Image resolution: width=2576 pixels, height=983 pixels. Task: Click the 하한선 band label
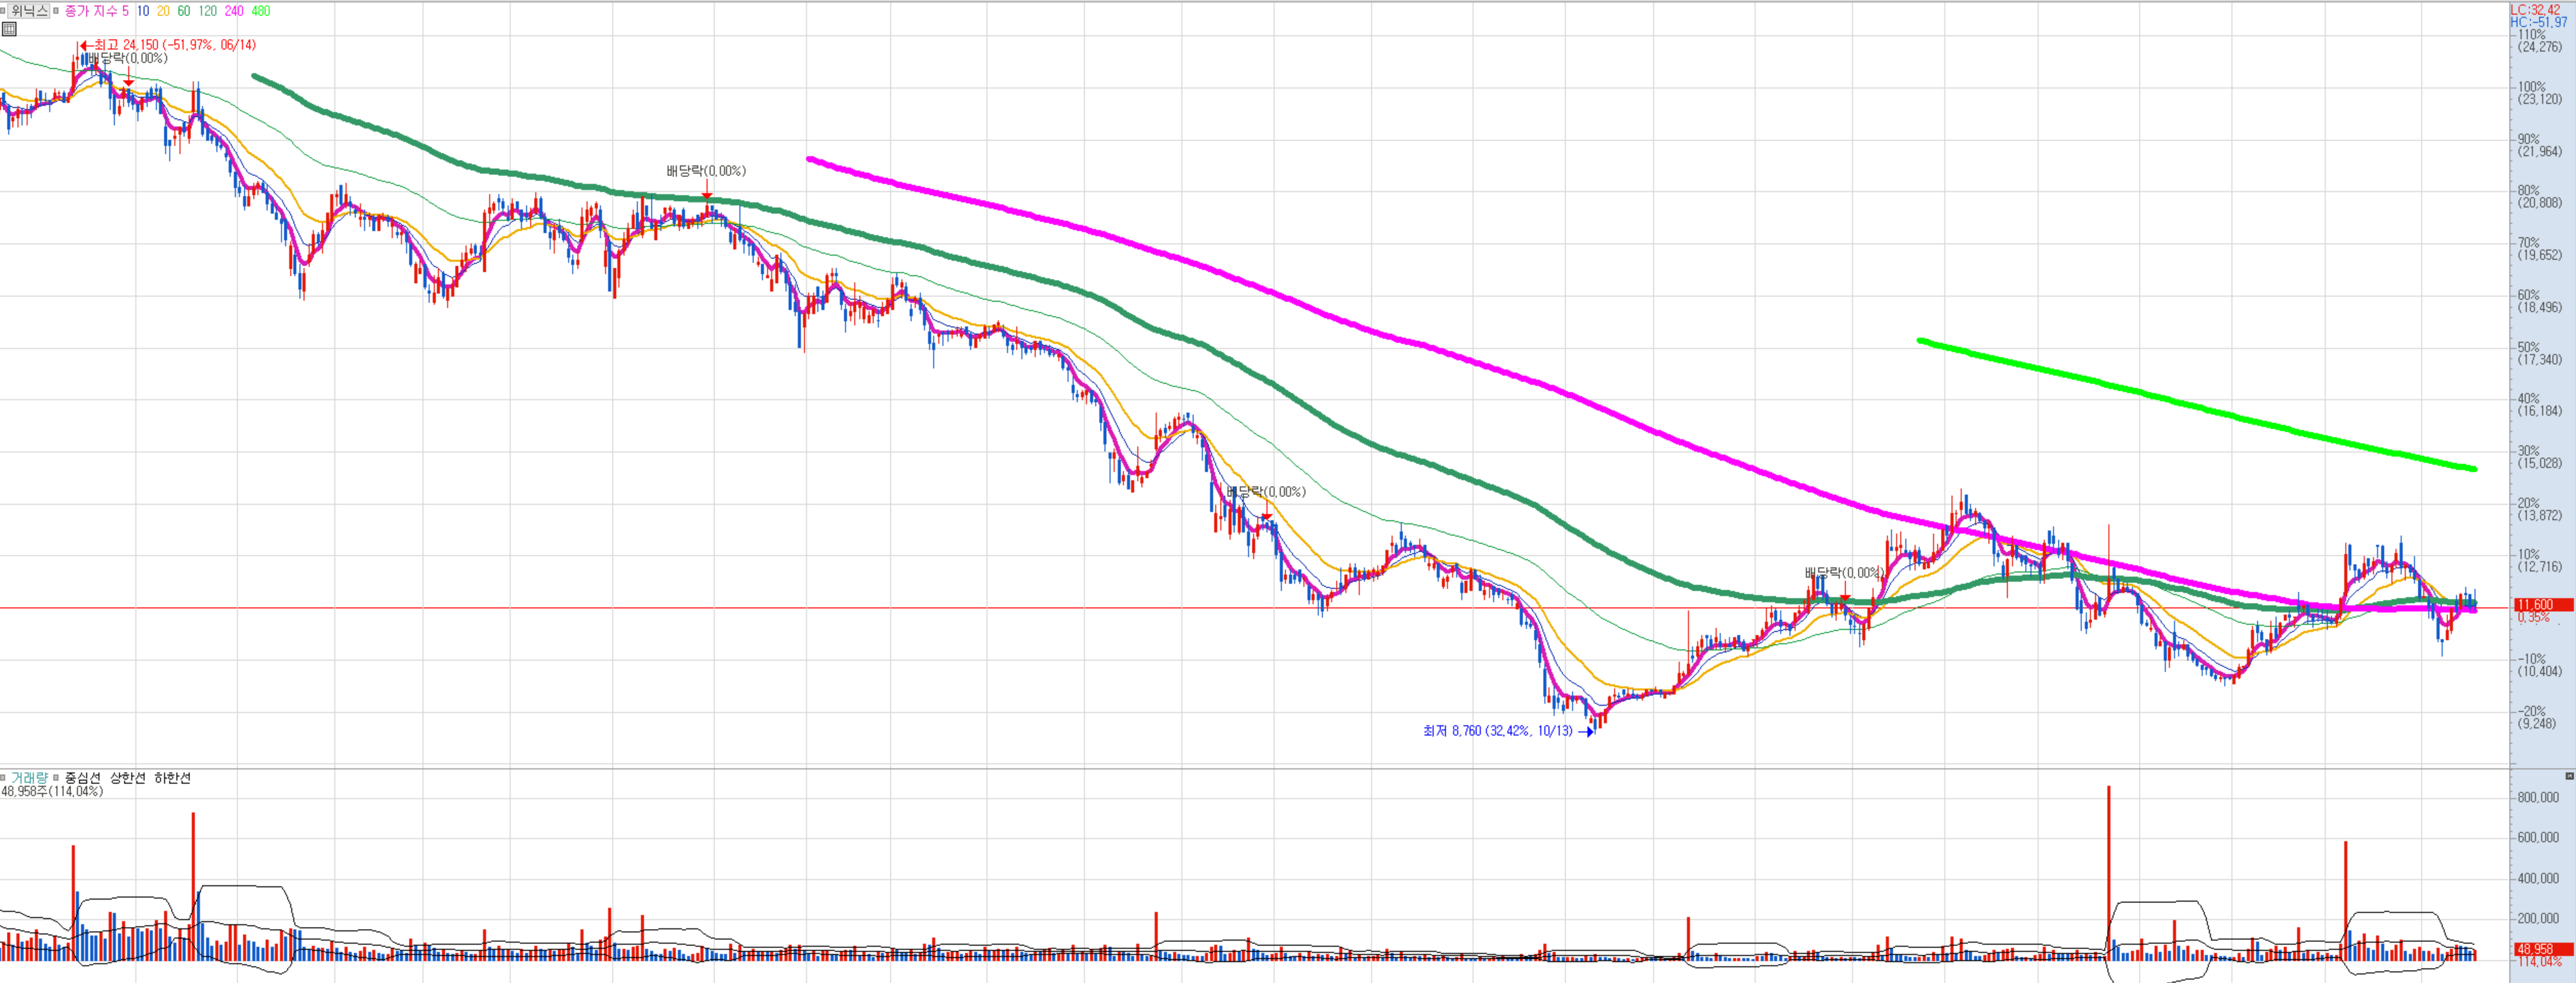coord(172,777)
